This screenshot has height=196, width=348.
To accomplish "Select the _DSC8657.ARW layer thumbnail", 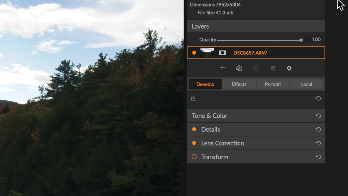I will [207, 53].
